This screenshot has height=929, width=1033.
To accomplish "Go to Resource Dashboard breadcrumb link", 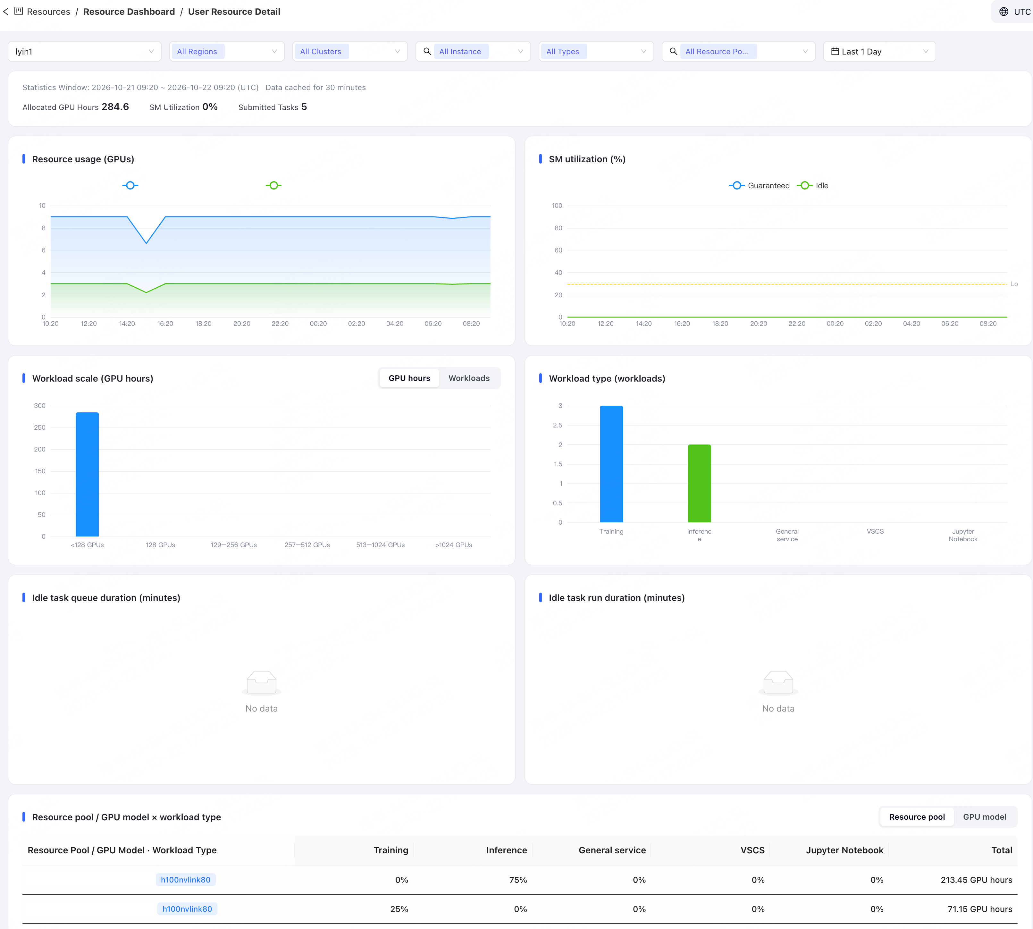I will tap(129, 11).
